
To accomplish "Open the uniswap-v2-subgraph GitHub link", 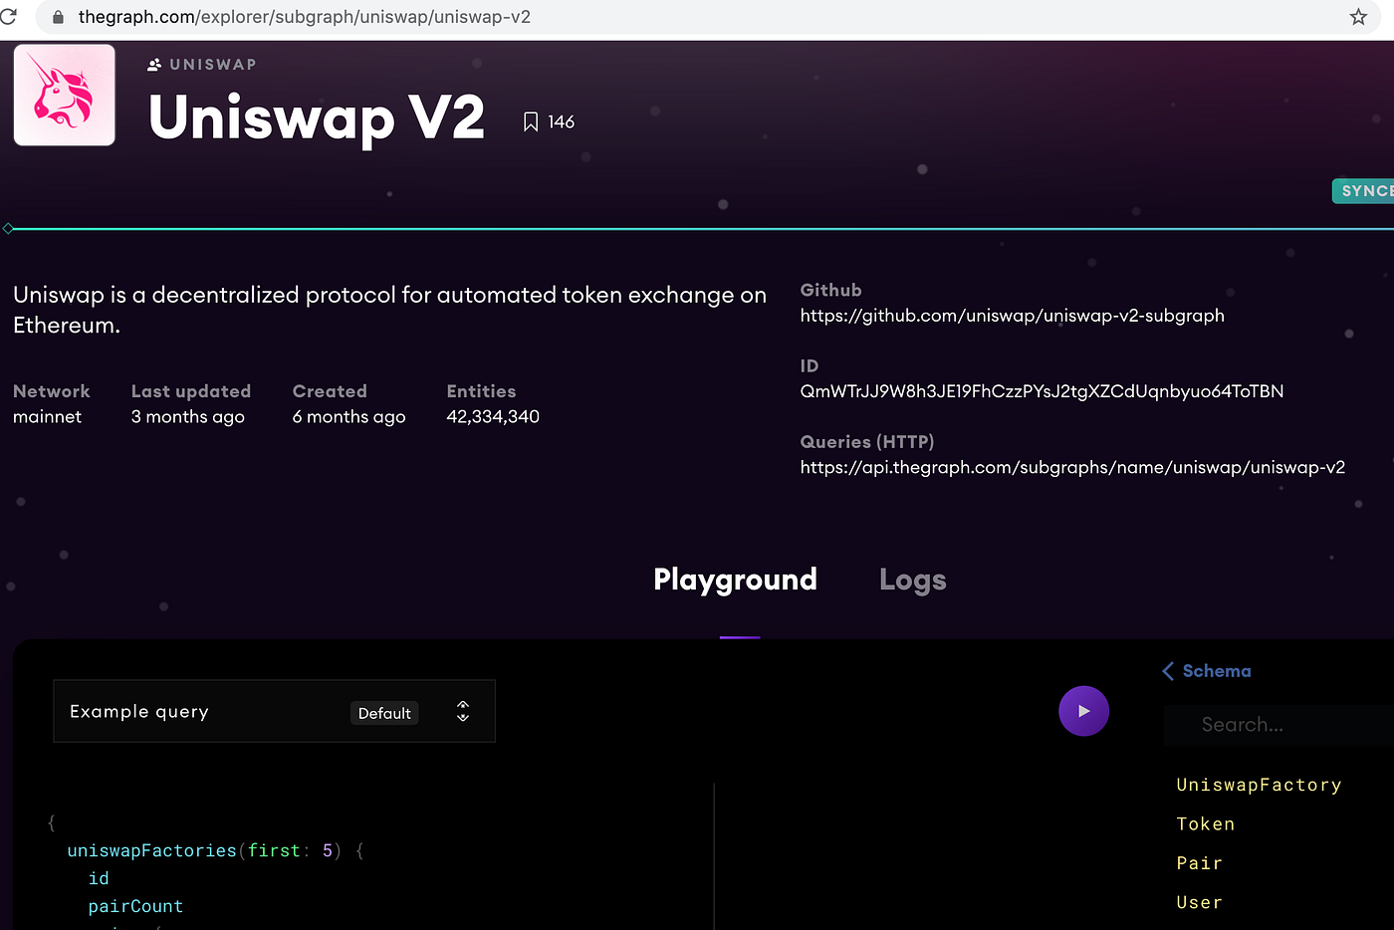I will [1012, 315].
